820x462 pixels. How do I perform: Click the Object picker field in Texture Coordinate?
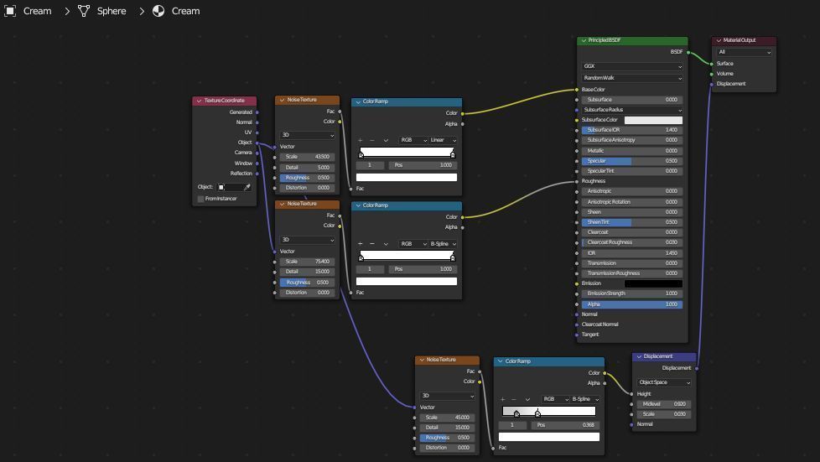(x=234, y=187)
